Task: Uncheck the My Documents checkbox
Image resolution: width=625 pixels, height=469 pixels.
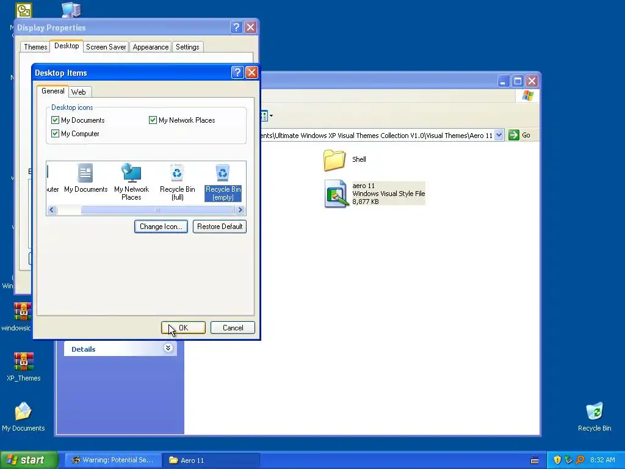Action: [x=55, y=120]
